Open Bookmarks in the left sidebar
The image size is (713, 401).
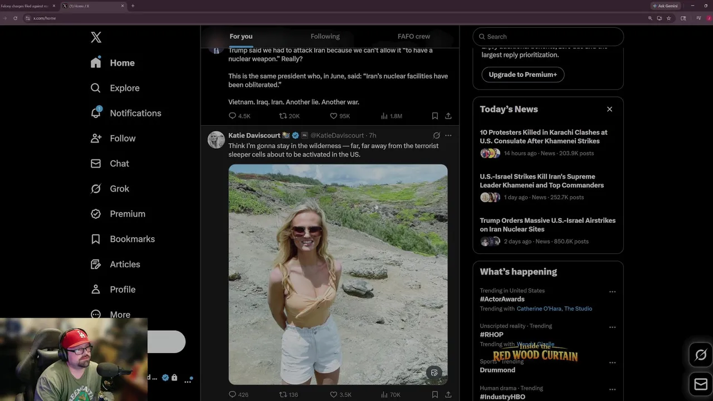[123, 239]
